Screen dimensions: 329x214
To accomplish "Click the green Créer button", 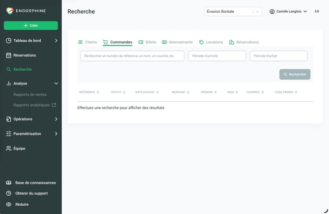I will click(31, 26).
